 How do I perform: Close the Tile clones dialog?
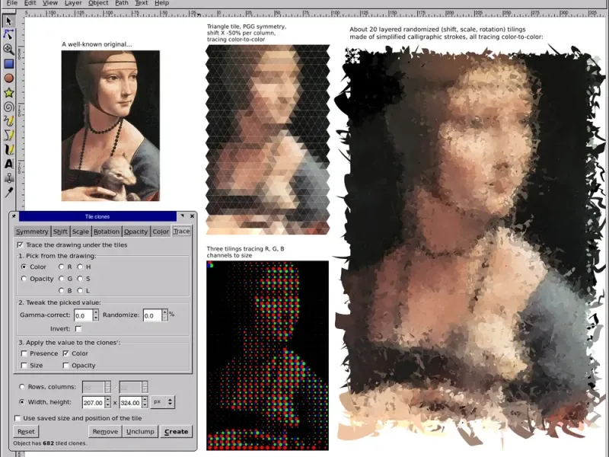[192, 216]
